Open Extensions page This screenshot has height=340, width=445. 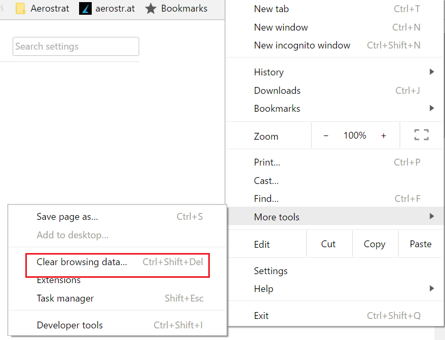click(59, 280)
